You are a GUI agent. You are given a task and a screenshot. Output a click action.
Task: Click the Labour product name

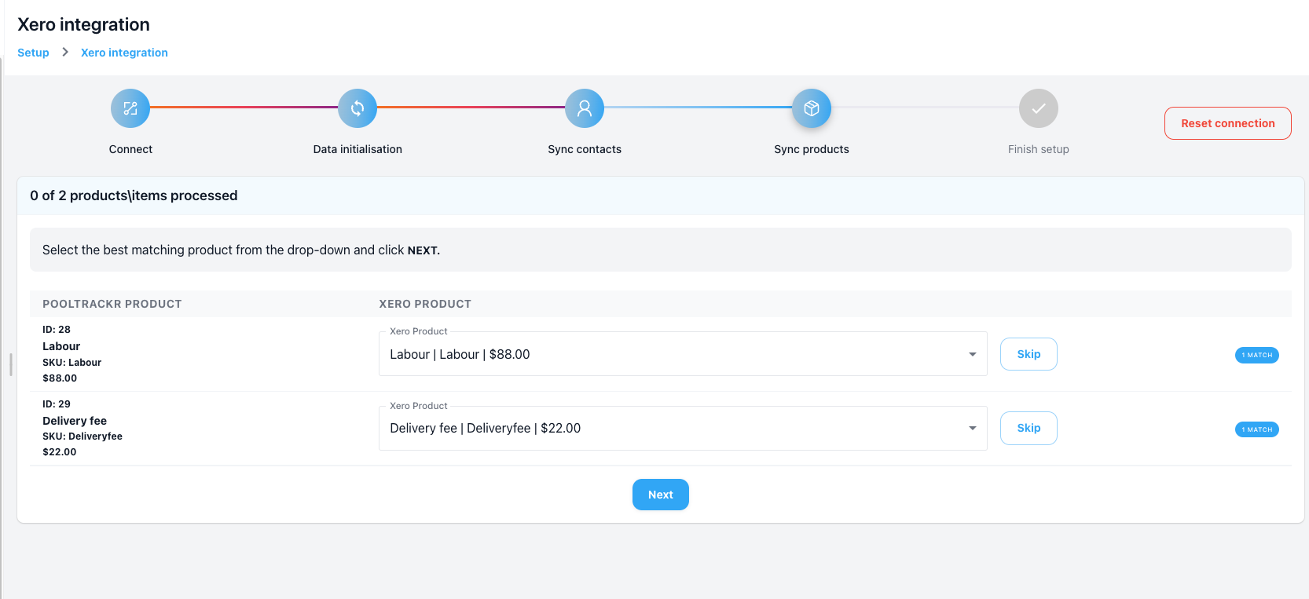pyautogui.click(x=61, y=346)
